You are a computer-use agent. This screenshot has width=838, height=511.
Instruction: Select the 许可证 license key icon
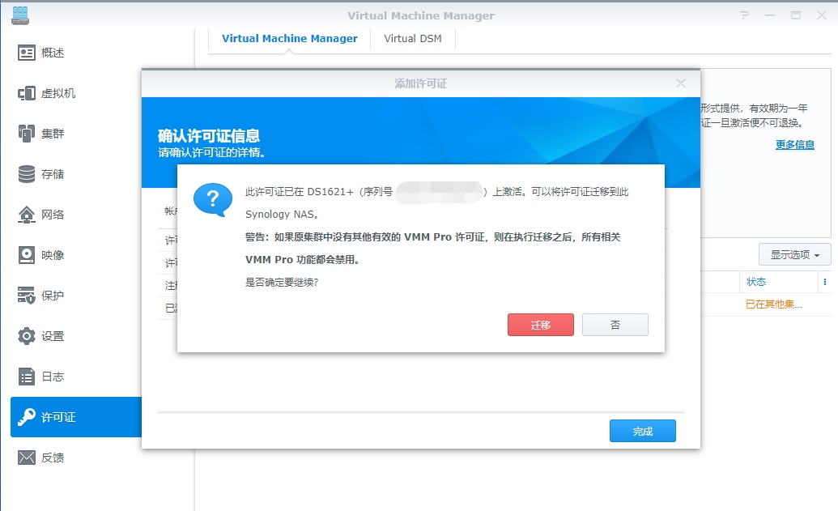click(x=26, y=417)
